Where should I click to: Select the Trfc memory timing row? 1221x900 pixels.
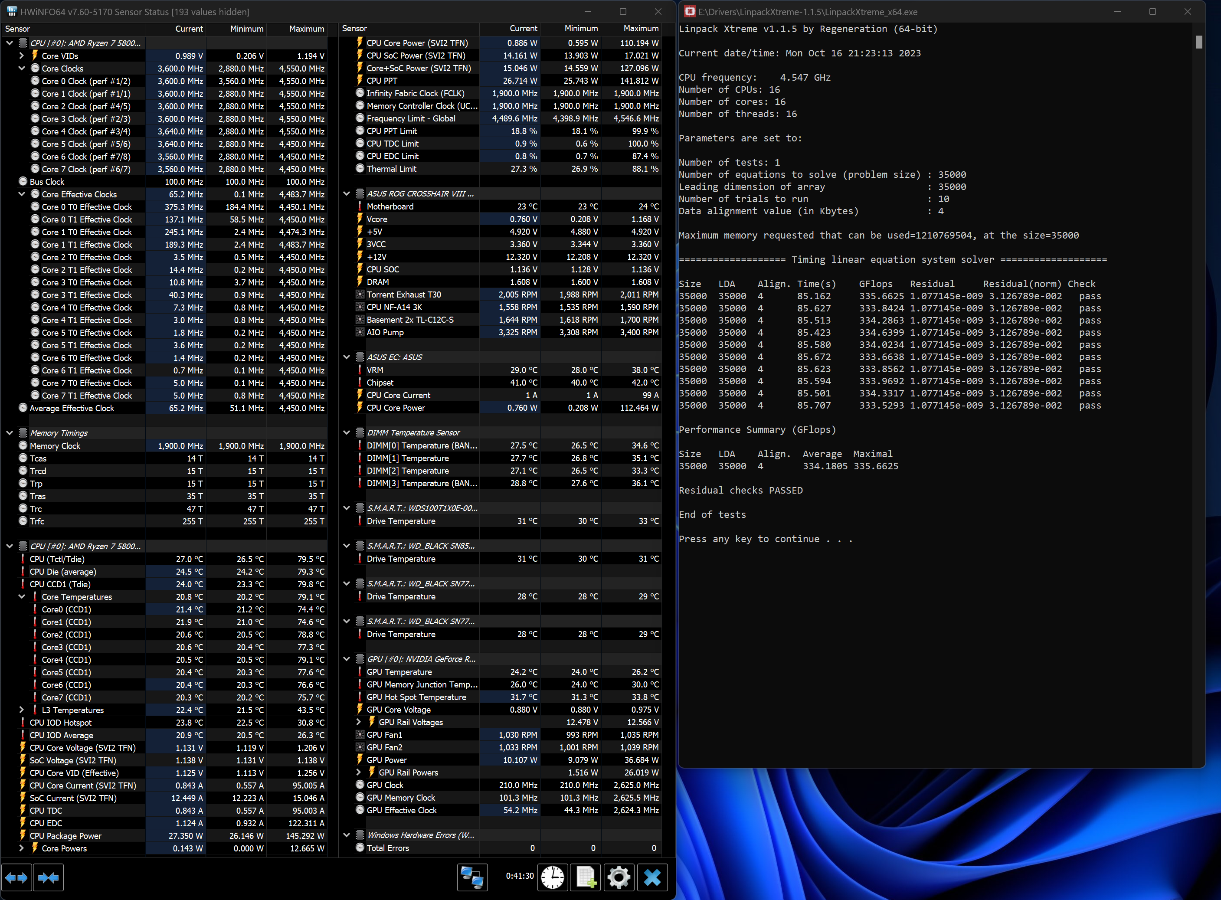[x=164, y=521]
